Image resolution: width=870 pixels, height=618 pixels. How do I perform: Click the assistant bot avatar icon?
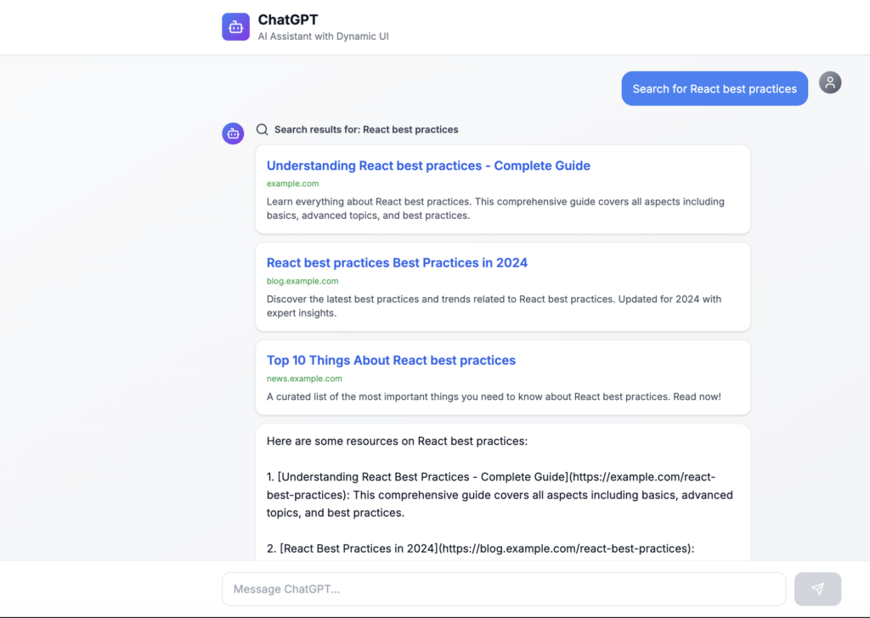click(233, 133)
